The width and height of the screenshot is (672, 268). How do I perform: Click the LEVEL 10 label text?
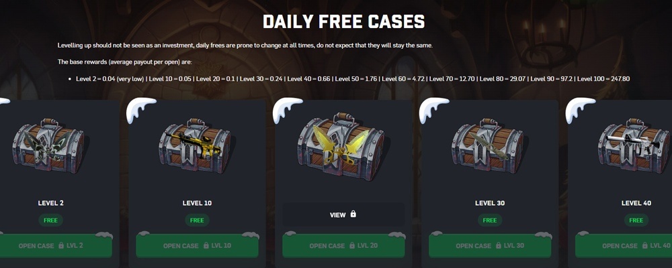click(197, 203)
